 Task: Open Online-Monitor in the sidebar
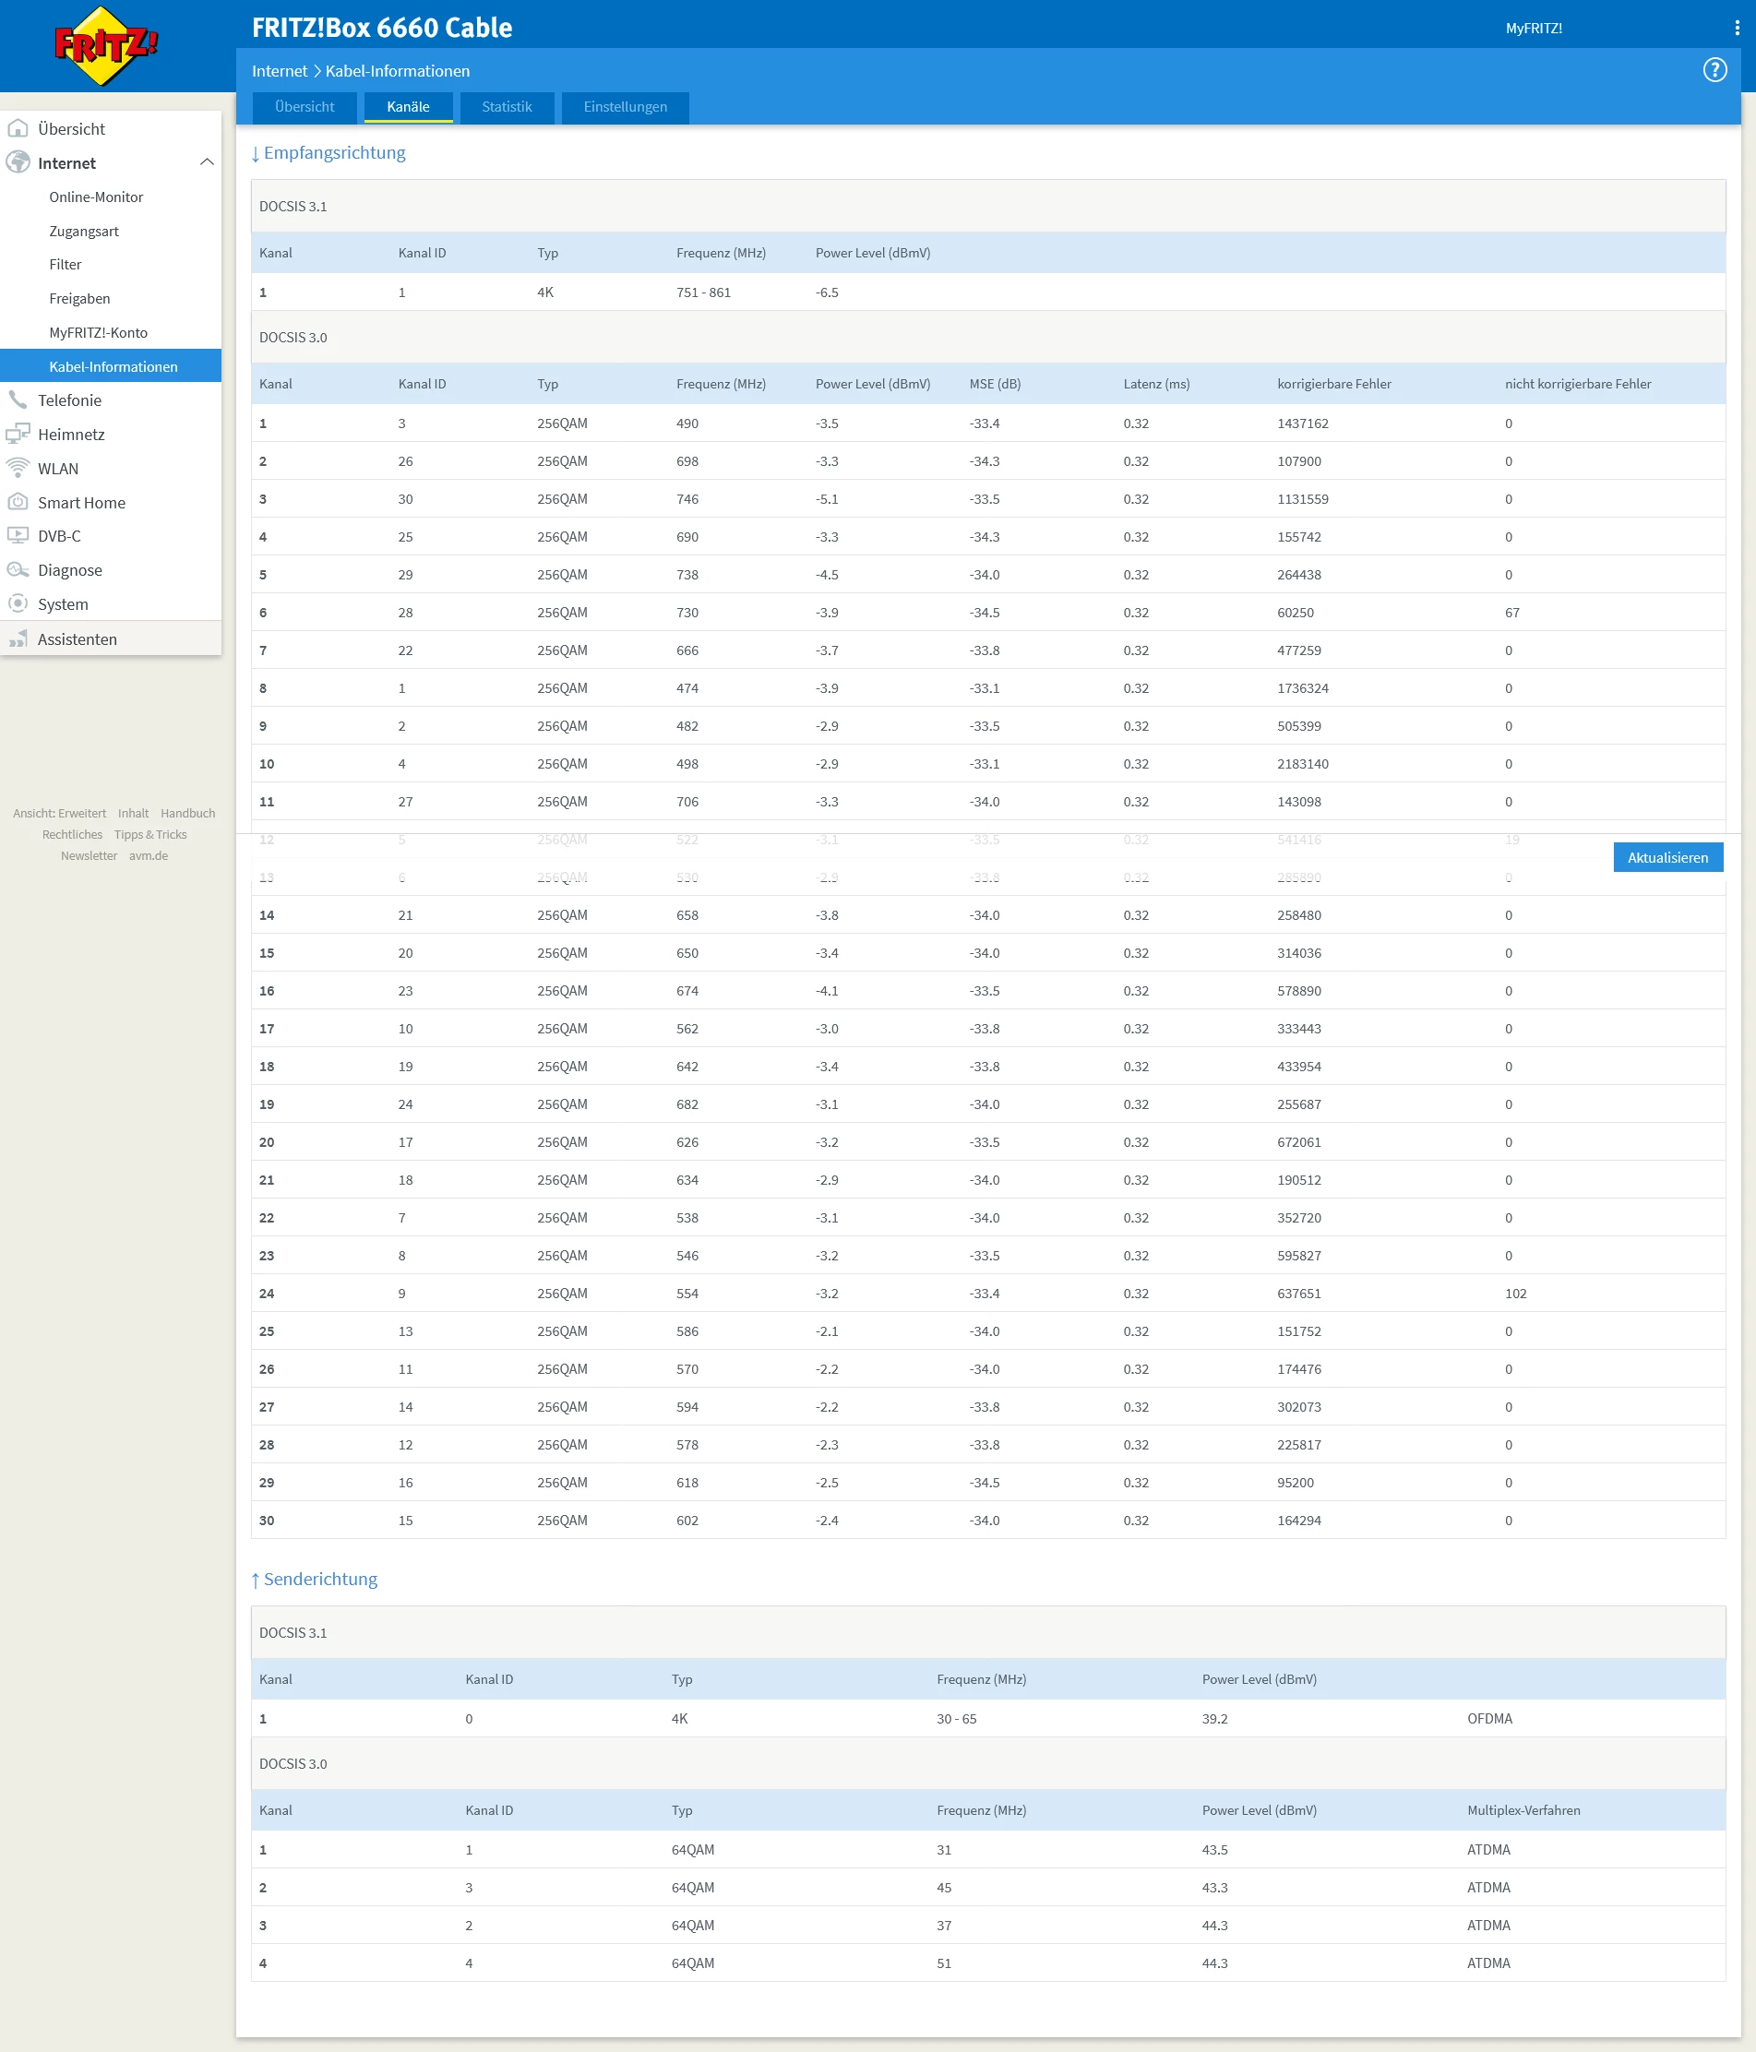pos(96,197)
